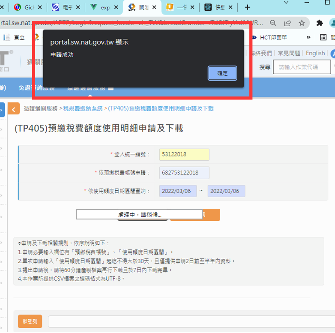Screen dimensions: 335x333
Task: Click the 請輸入作業代碼 search input box
Action: click(x=303, y=67)
